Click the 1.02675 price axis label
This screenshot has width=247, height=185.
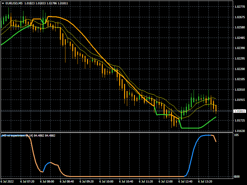click(240, 17)
